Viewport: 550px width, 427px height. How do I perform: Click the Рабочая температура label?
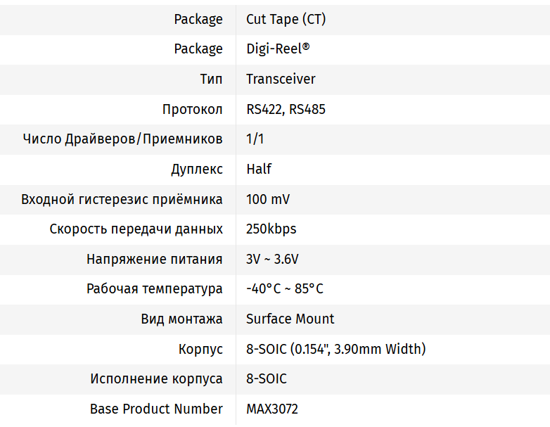[x=155, y=288]
